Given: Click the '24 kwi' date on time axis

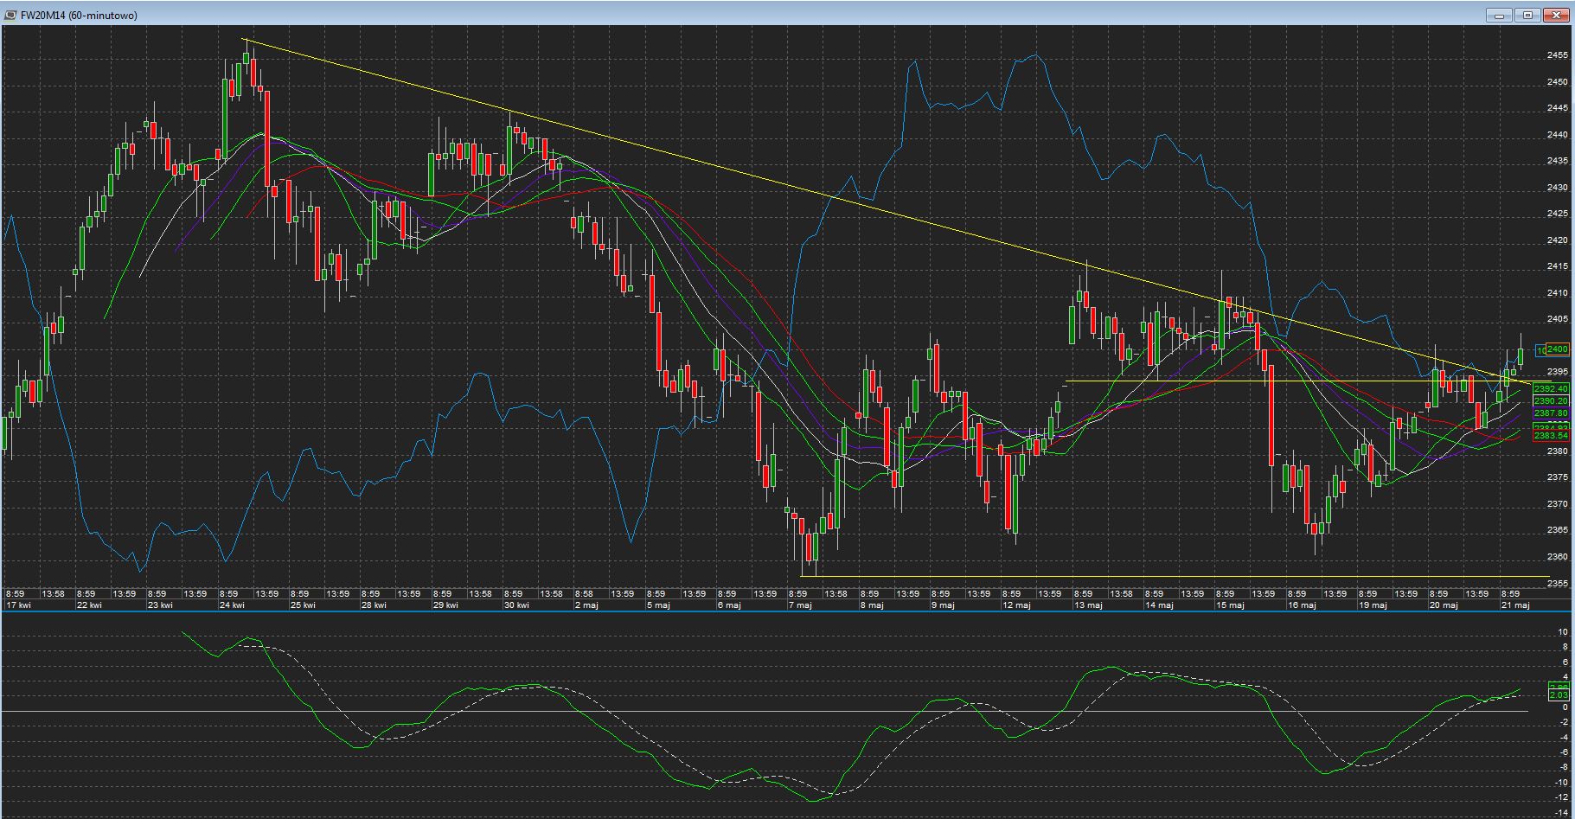Looking at the screenshot, I should (x=231, y=605).
